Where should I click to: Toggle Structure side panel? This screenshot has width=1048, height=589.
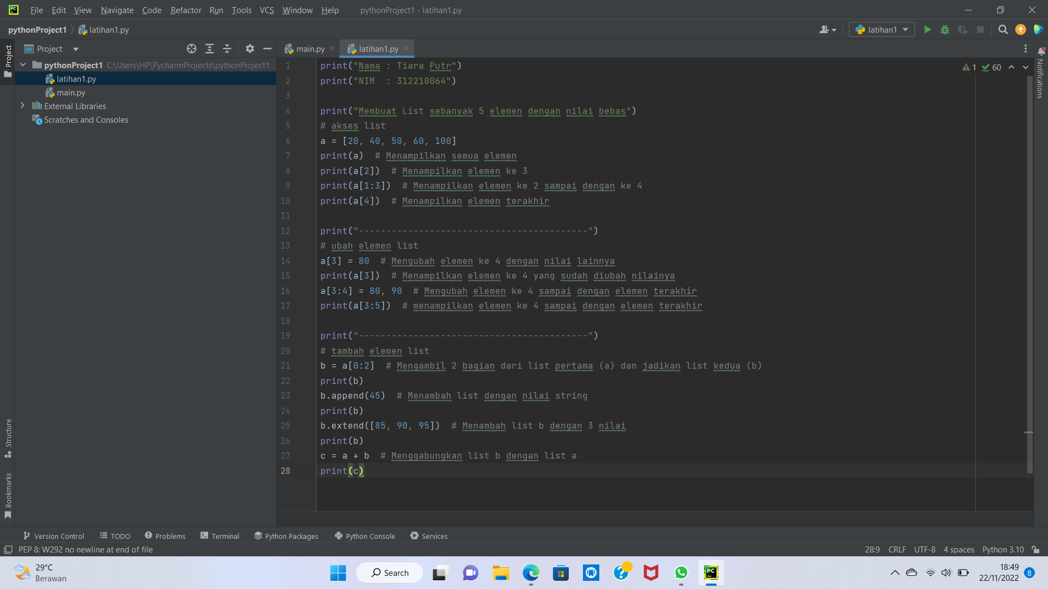(x=8, y=438)
